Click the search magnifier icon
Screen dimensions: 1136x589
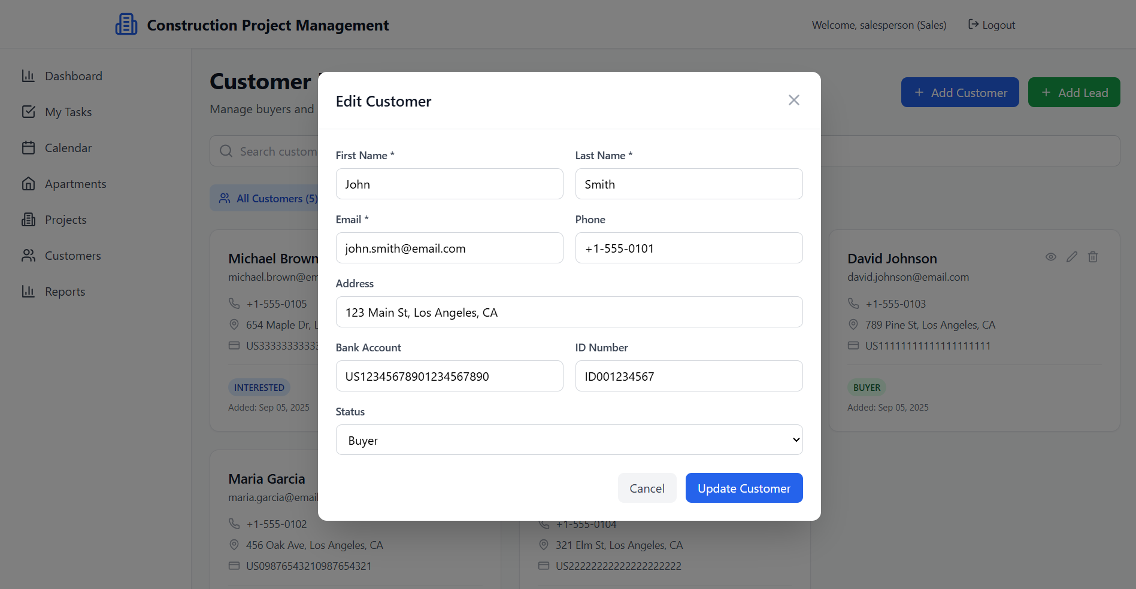(226, 151)
